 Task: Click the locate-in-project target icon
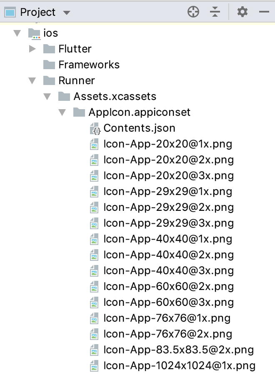click(193, 12)
